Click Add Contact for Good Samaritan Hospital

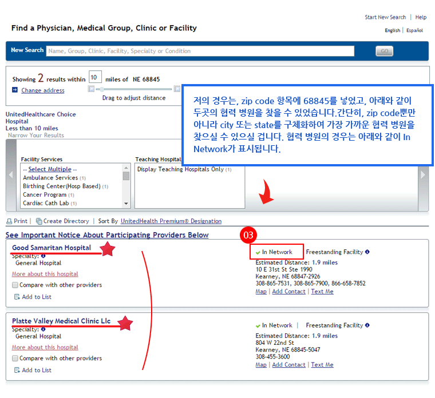coord(288,292)
